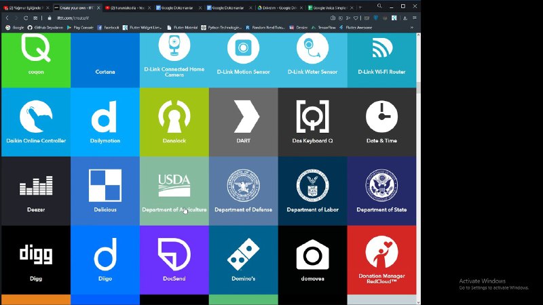Pick the Deezer service tile
Viewport: 543px width, 305px height.
[36, 191]
